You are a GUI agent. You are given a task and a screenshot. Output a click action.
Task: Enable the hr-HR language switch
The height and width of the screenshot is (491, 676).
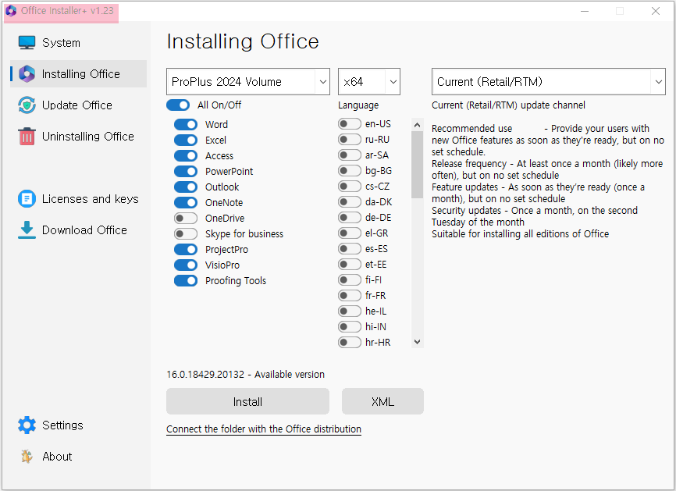pyautogui.click(x=350, y=342)
